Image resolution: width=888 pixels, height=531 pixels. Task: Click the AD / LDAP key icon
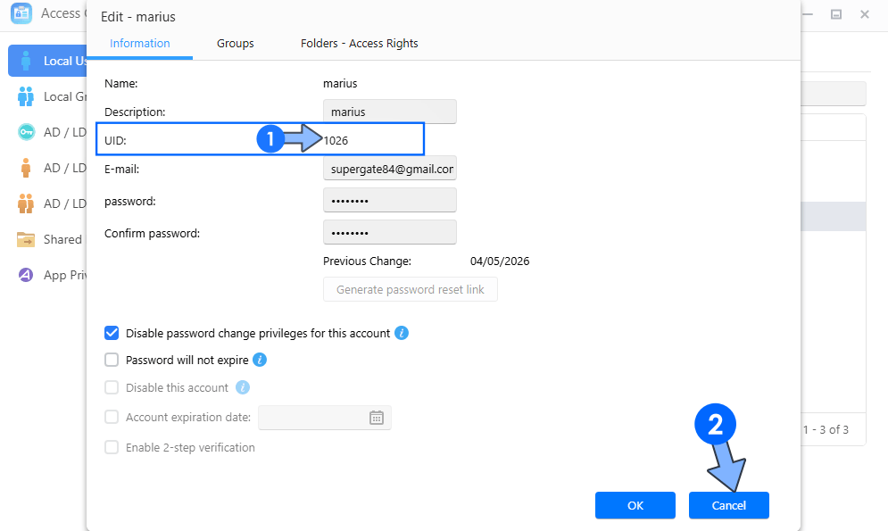pyautogui.click(x=26, y=132)
